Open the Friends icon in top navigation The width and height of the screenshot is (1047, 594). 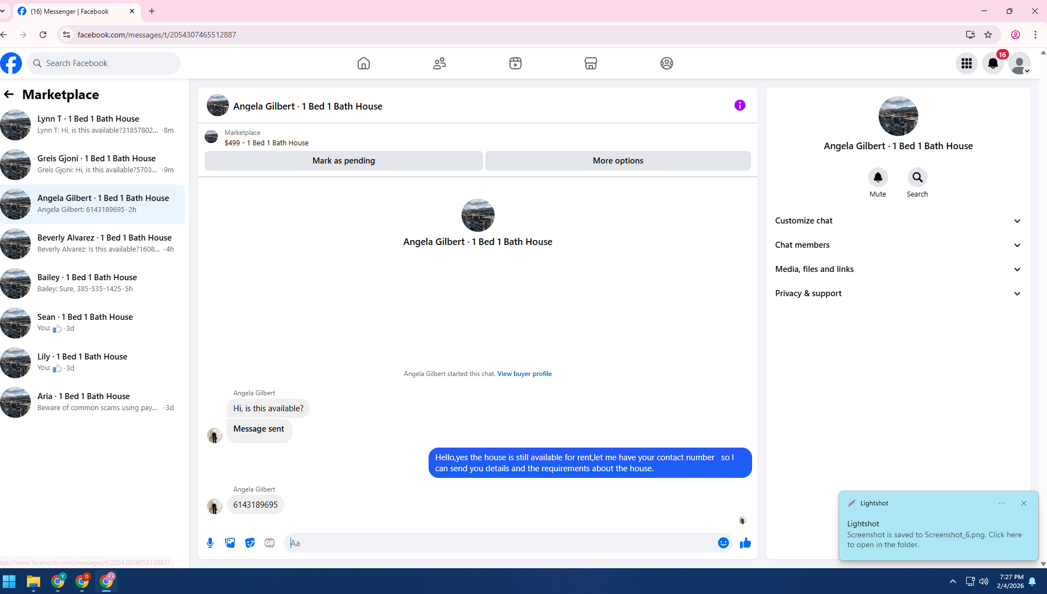[439, 63]
